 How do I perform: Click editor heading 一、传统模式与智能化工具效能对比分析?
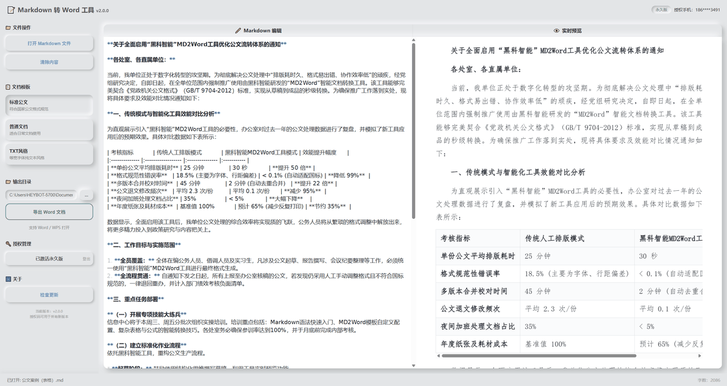[x=164, y=113]
